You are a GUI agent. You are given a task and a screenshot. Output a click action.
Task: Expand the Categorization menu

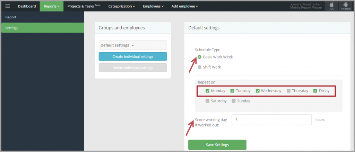[x=122, y=6]
